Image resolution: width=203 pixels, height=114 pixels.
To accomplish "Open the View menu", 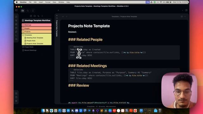I will tap(54, 2).
